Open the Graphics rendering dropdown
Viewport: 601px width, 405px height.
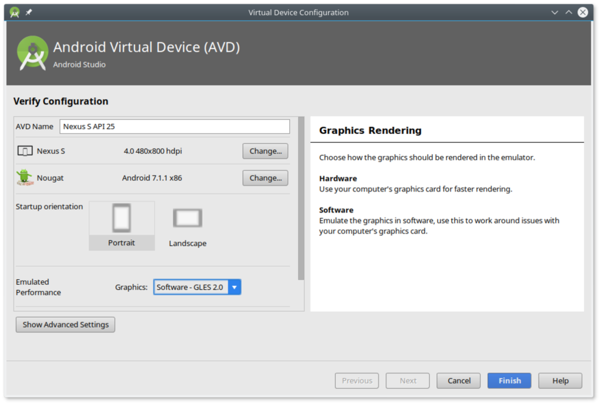(197, 287)
